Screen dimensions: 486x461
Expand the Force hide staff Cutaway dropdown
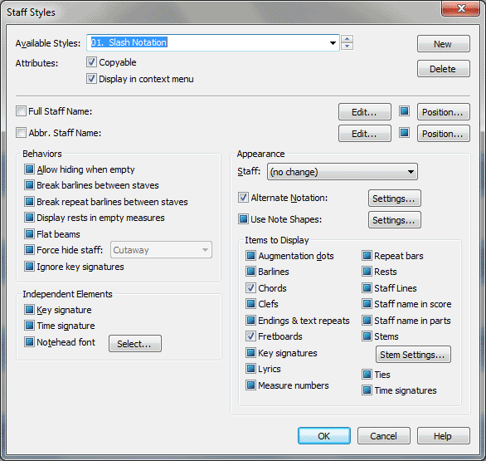coord(161,250)
